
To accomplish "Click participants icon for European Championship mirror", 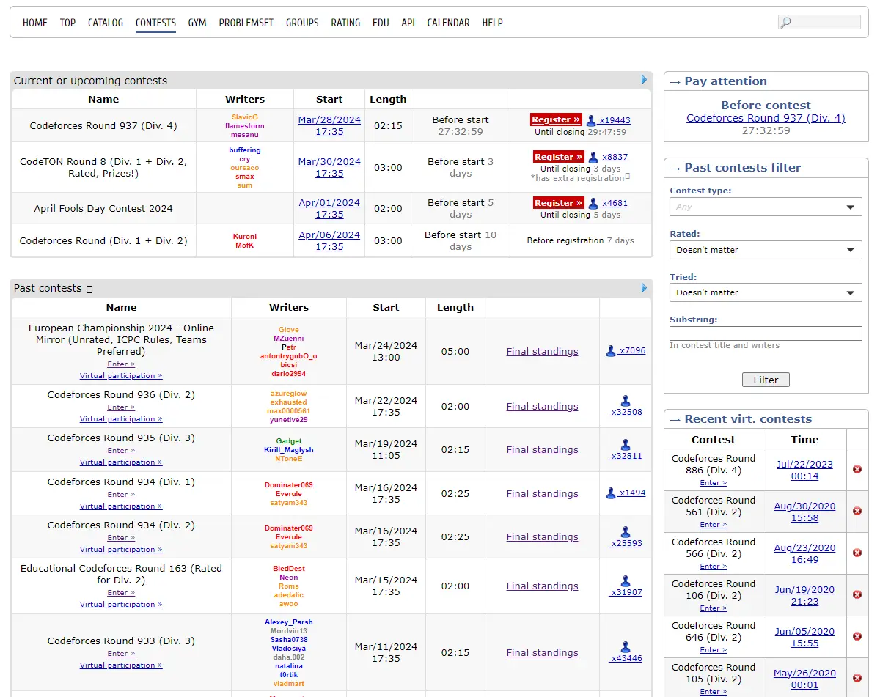I will point(611,351).
